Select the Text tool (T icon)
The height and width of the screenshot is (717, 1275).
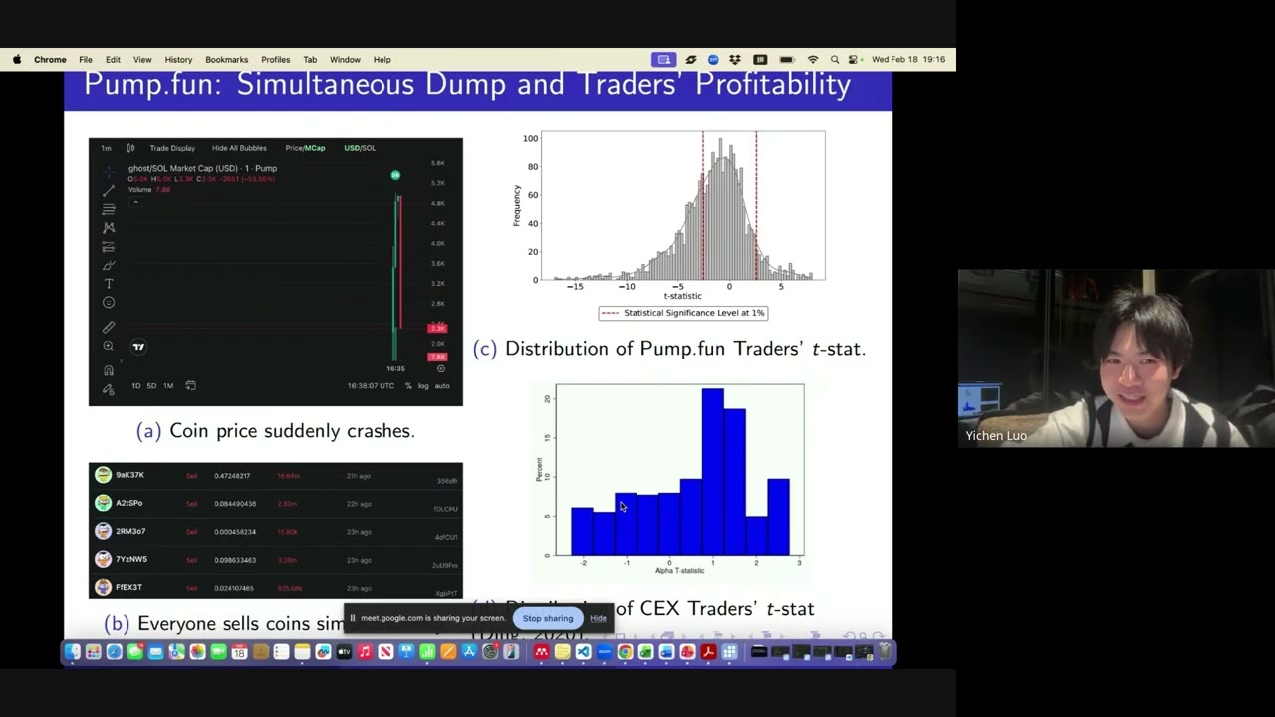pos(109,284)
